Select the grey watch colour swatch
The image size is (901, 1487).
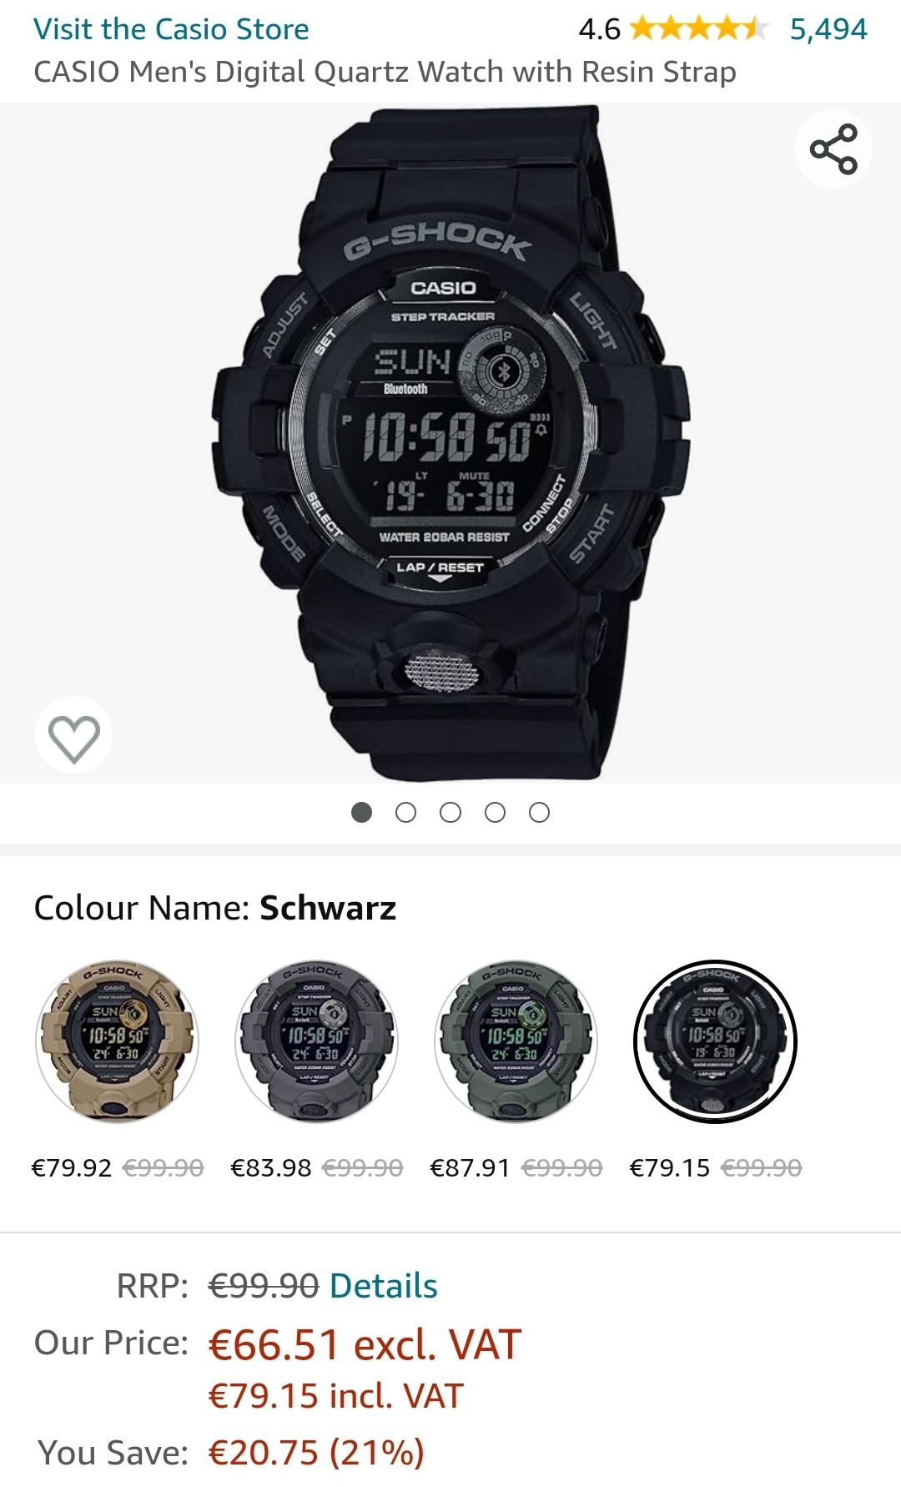pyautogui.click(x=316, y=1041)
